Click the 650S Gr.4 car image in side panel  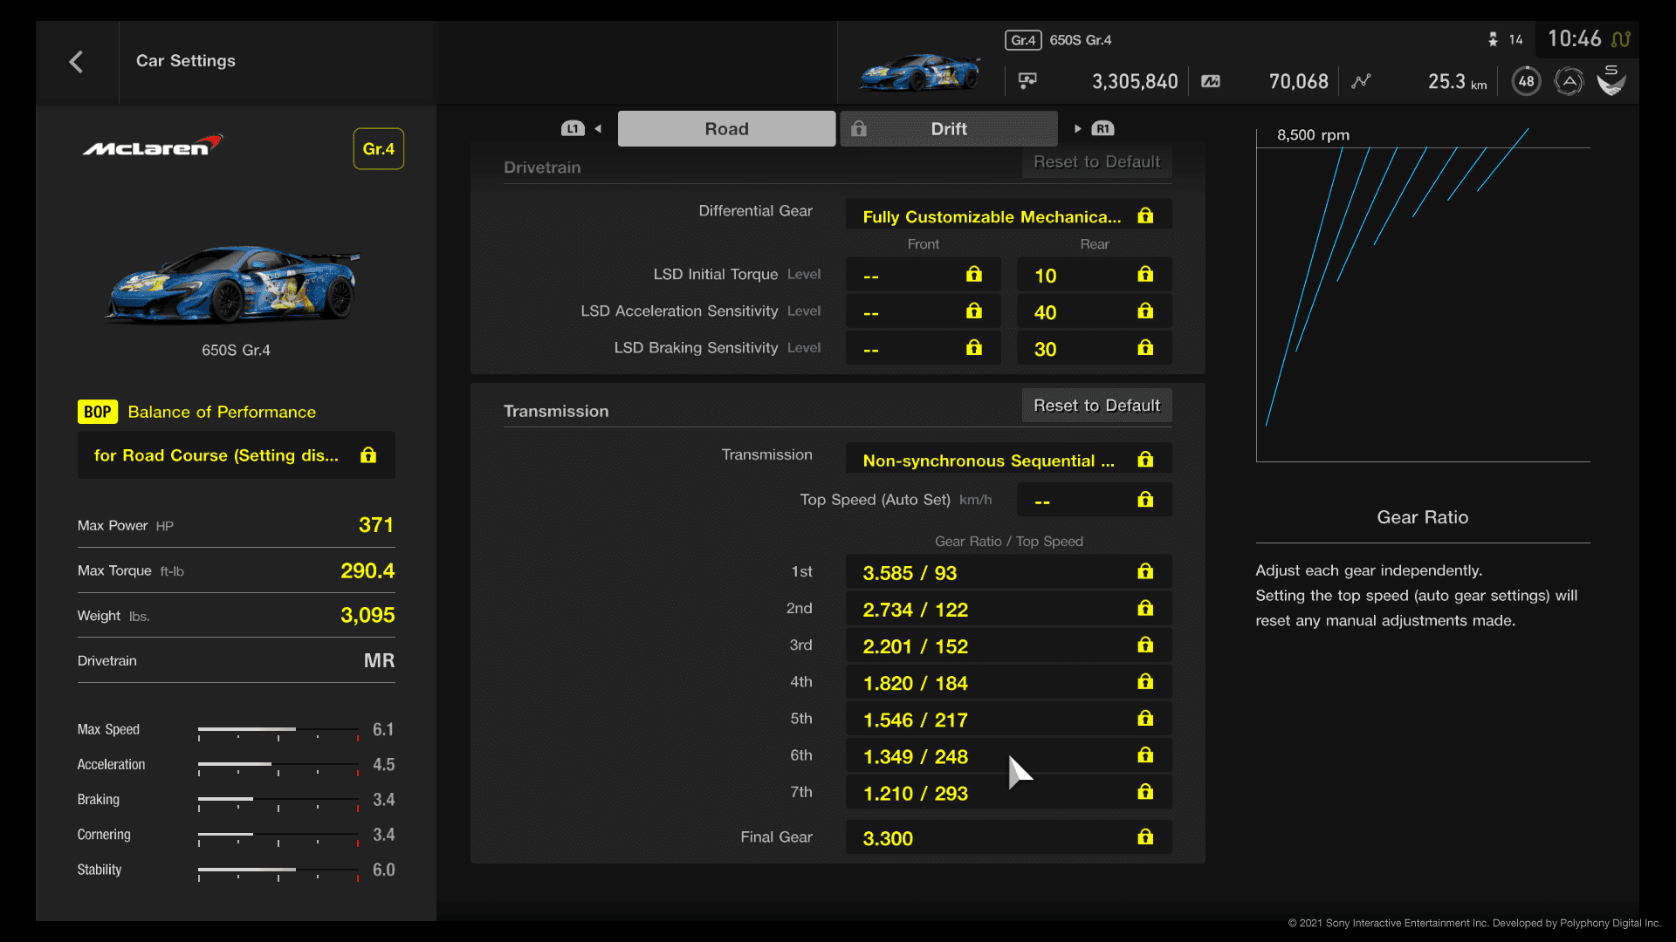click(x=233, y=284)
